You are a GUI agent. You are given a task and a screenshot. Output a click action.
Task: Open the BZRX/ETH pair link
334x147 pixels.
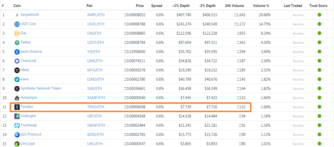(95, 135)
